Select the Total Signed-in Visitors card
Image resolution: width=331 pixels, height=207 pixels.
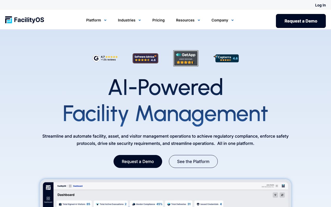74,204
